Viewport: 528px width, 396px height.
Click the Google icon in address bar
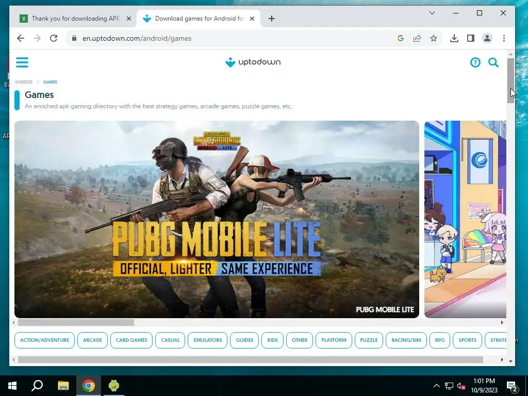(x=400, y=38)
